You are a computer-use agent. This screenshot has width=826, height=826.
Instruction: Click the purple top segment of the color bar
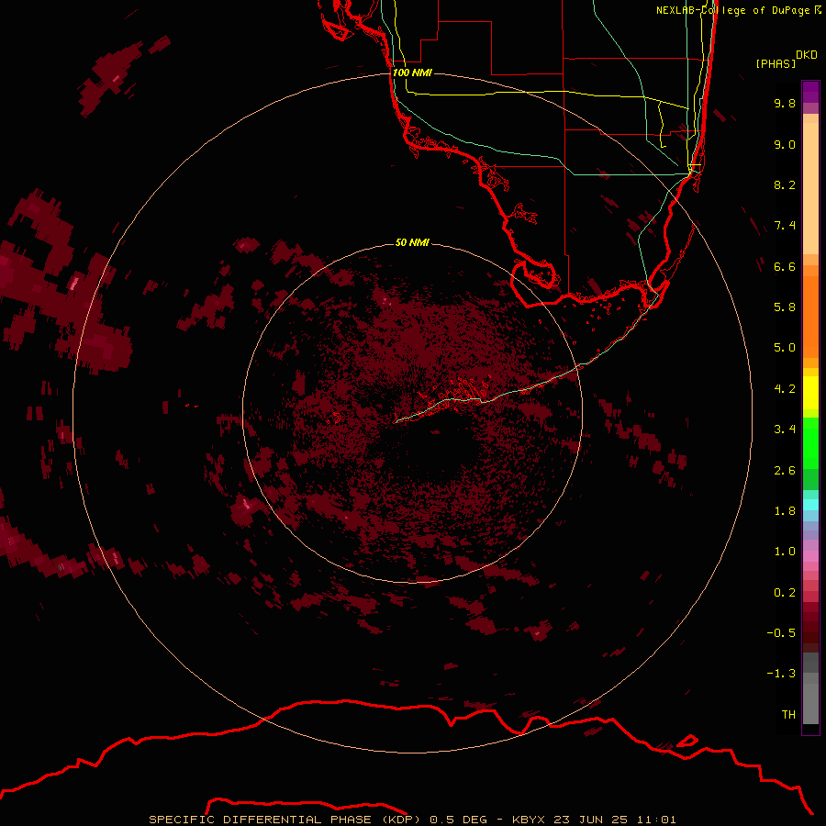[810, 92]
